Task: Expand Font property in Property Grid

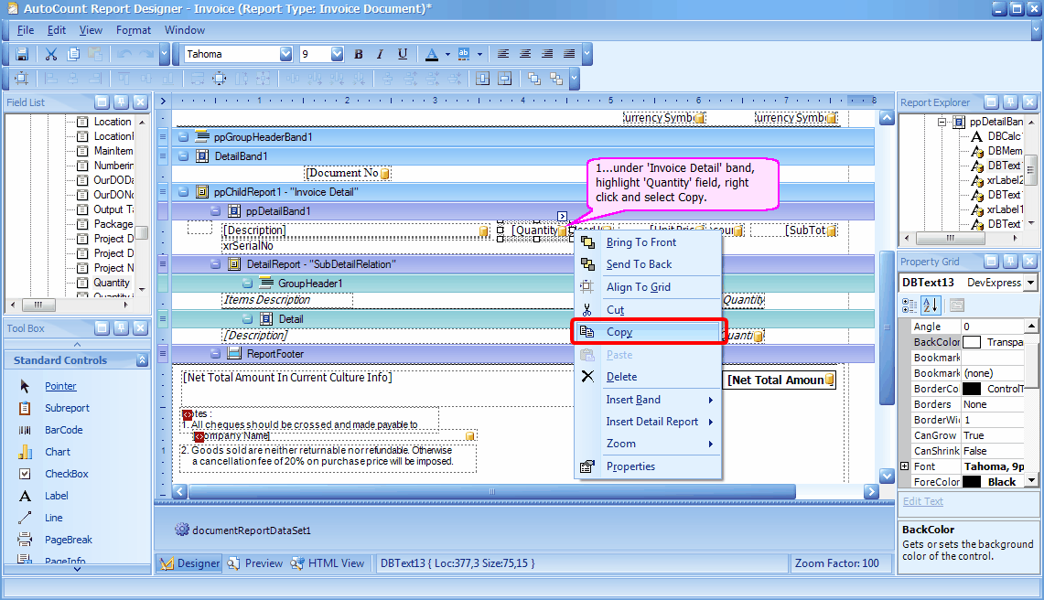Action: 904,466
